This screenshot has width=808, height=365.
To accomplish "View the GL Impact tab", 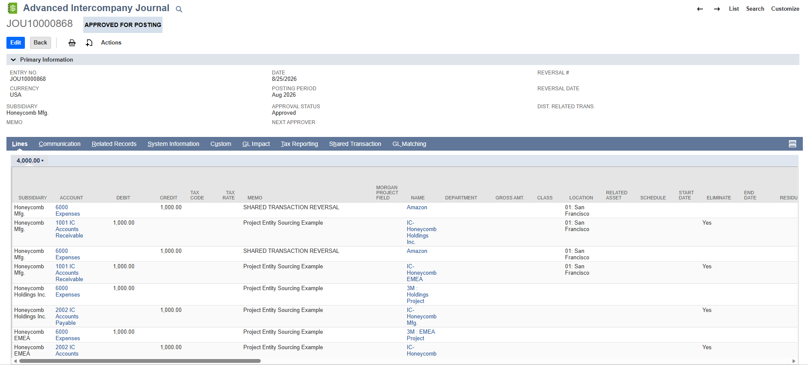I will pos(256,144).
